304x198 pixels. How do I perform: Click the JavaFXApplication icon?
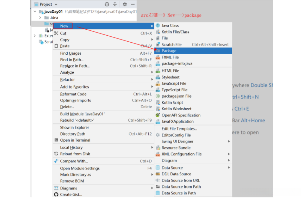[x=158, y=121]
